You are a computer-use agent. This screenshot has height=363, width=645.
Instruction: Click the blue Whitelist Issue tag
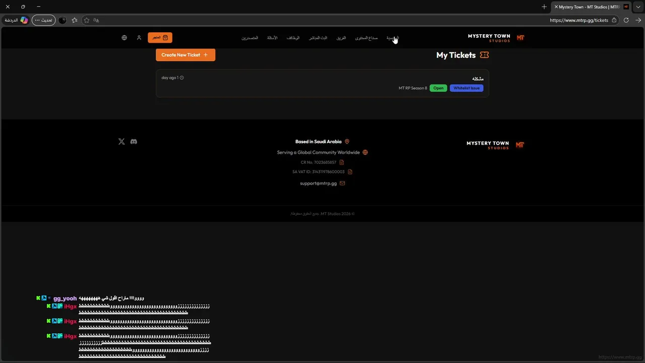pos(467,88)
